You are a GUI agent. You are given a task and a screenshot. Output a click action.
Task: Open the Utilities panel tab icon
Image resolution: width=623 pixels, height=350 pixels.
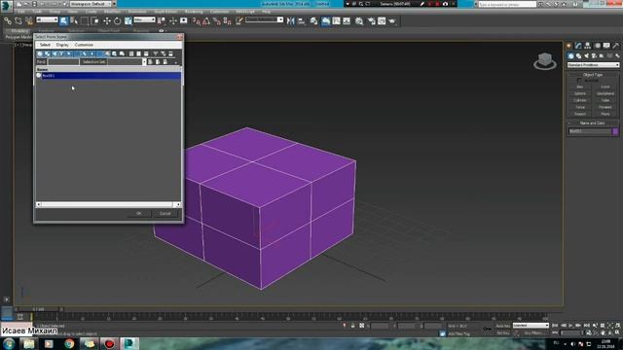point(616,46)
